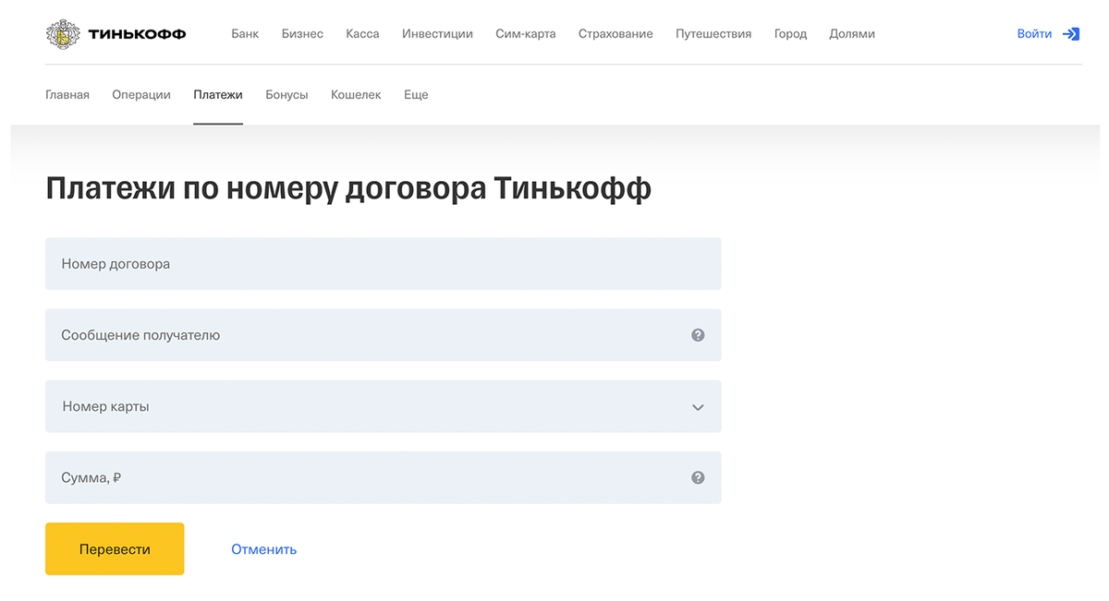The image size is (1109, 601).
Task: Open help icon in Сумма field
Action: (698, 477)
